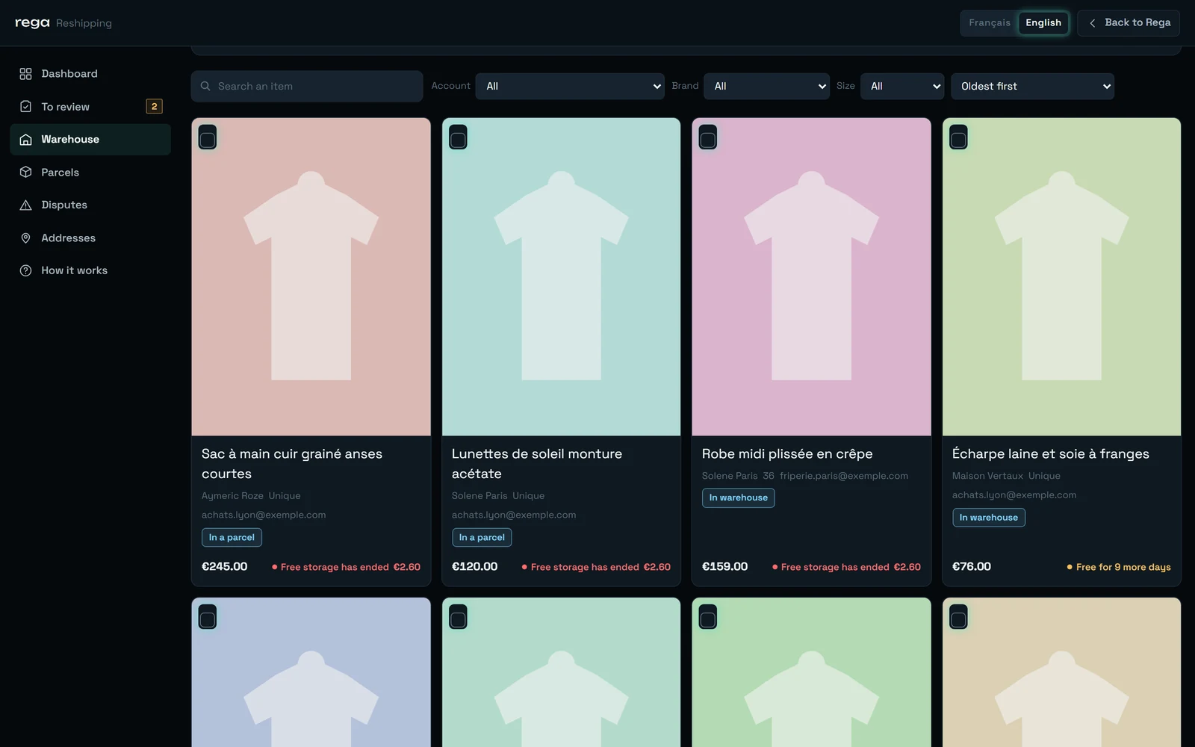Open the Dashboard grid icon
Image resolution: width=1195 pixels, height=747 pixels.
pos(25,74)
